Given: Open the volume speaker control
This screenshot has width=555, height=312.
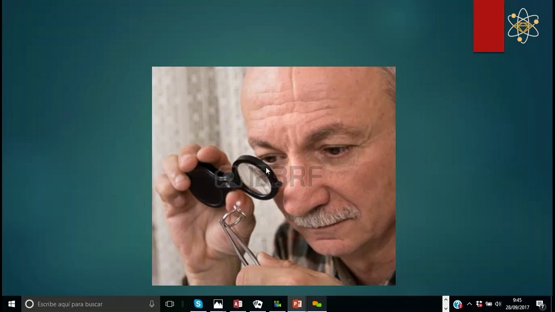Looking at the screenshot, I should (498, 304).
